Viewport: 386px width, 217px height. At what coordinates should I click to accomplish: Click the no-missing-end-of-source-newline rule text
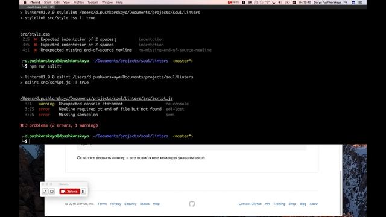(175, 50)
